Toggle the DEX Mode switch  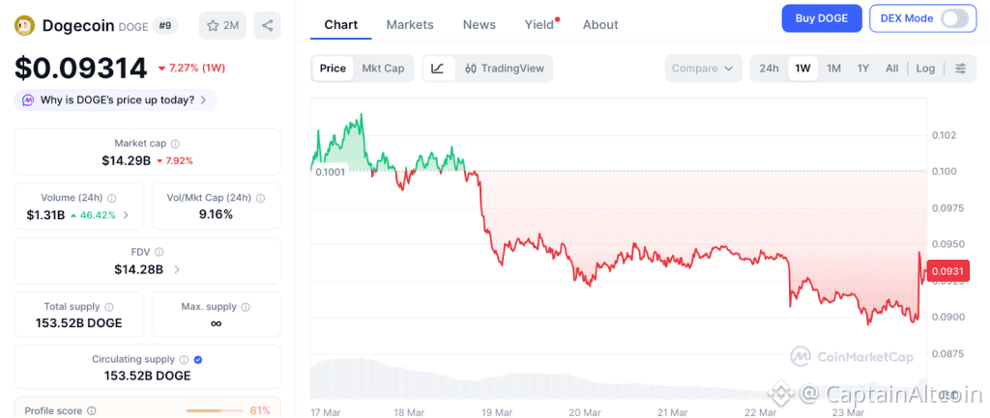click(x=952, y=18)
